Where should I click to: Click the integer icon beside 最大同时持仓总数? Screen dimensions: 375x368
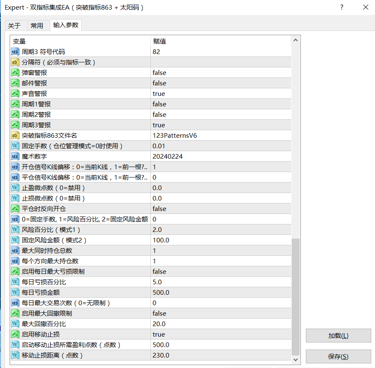click(x=15, y=251)
